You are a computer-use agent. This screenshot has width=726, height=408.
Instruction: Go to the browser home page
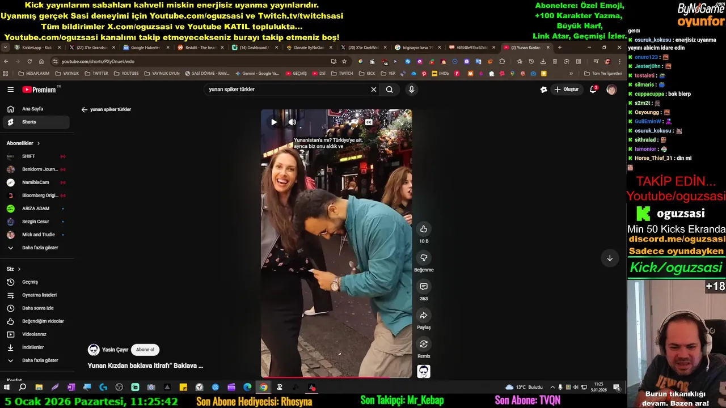pos(41,61)
